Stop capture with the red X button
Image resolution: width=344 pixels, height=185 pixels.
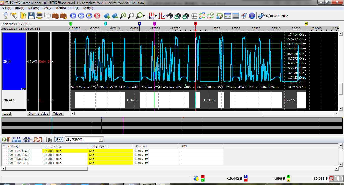click(97, 16)
